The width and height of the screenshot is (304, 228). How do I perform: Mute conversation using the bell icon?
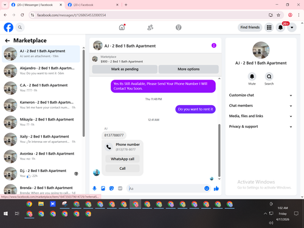click(x=252, y=77)
